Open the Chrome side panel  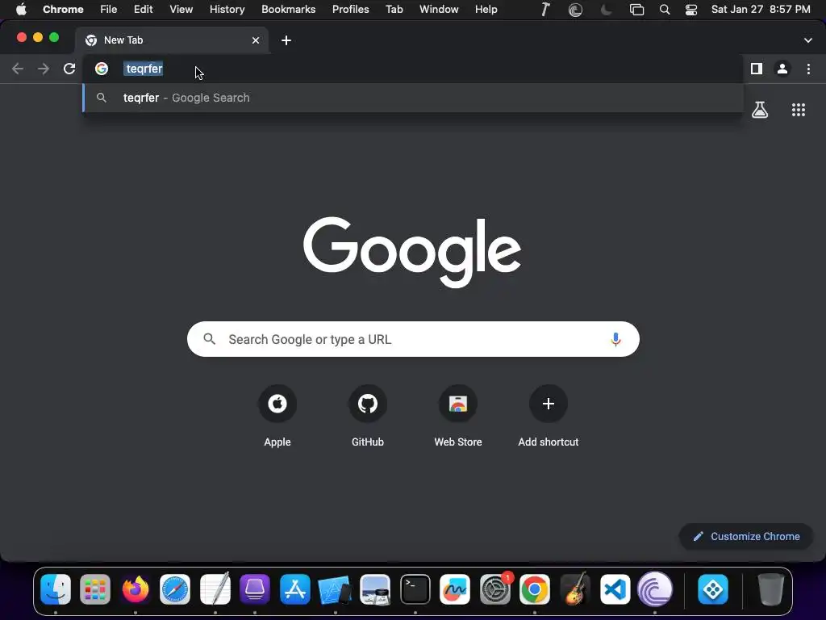(x=757, y=69)
